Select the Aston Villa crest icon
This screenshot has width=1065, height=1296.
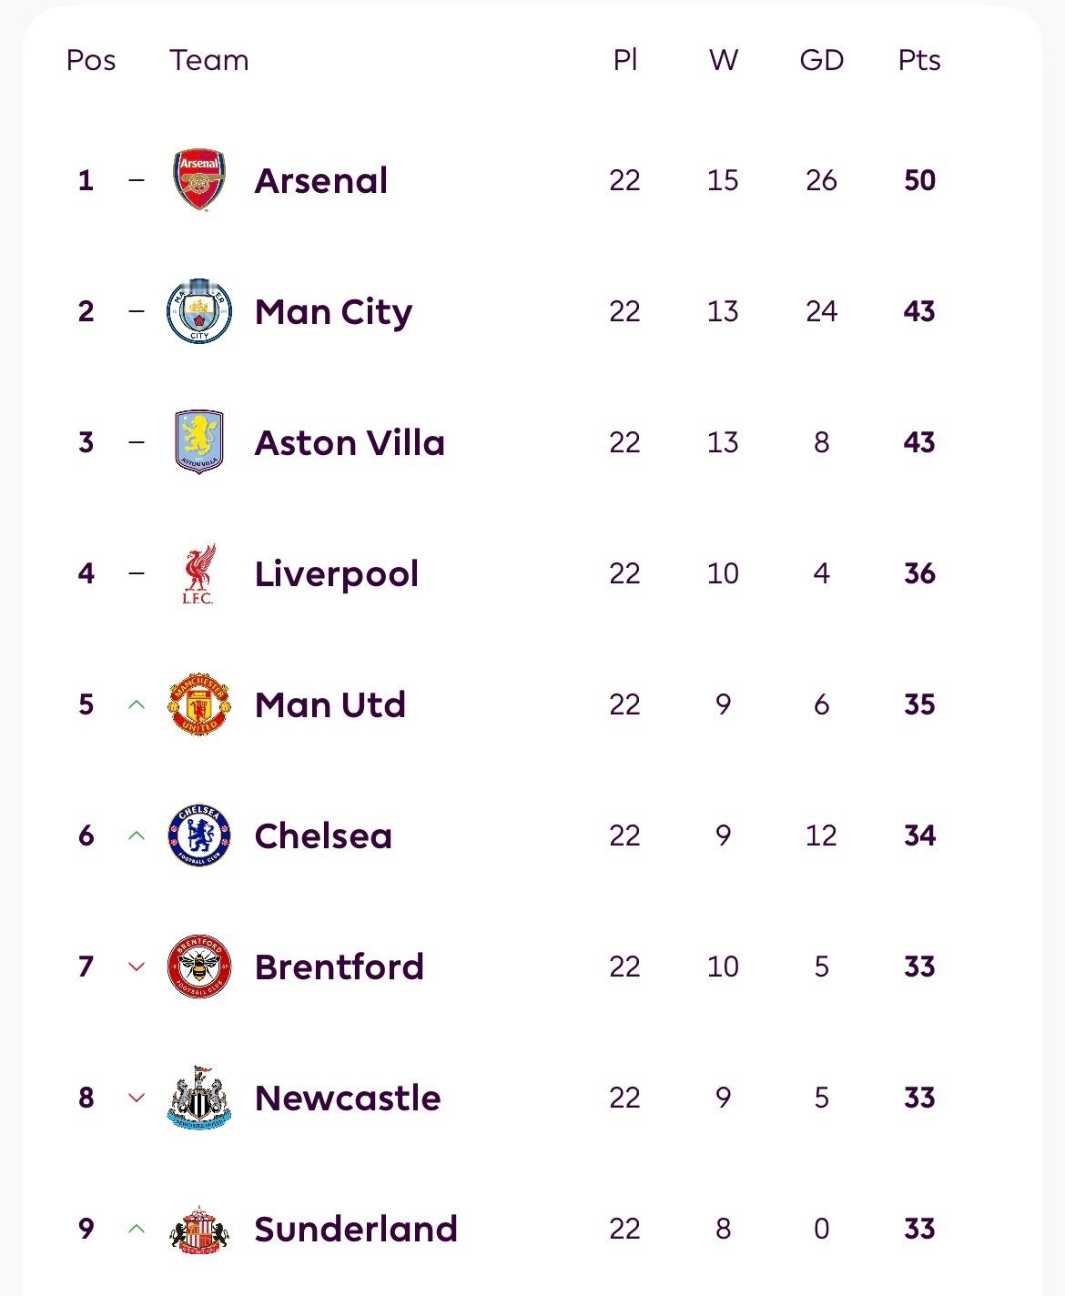(199, 442)
